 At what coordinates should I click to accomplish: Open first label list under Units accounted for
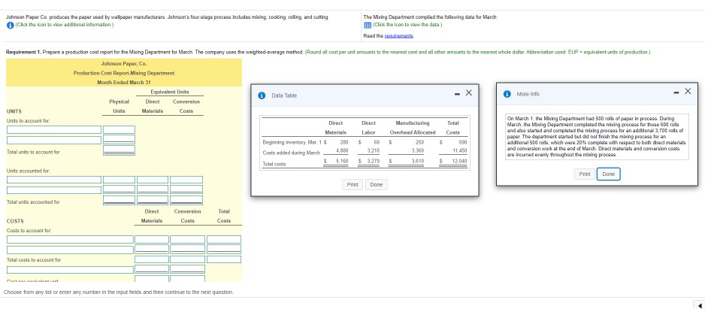pyautogui.click(x=54, y=180)
